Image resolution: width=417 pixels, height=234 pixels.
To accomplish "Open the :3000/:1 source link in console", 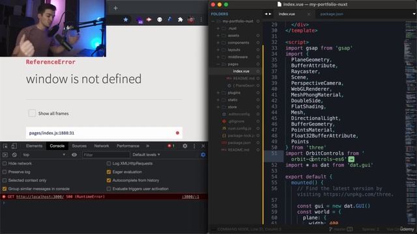I will pyautogui.click(x=190, y=196).
